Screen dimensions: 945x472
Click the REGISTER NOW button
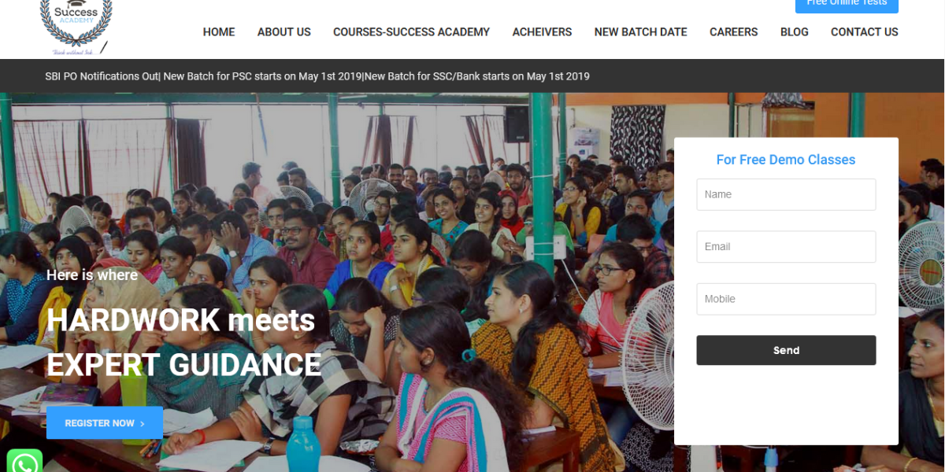pyautogui.click(x=105, y=422)
